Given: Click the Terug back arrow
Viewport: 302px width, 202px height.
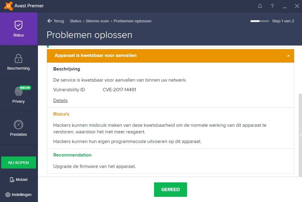Looking at the screenshot, I should click(49, 21).
